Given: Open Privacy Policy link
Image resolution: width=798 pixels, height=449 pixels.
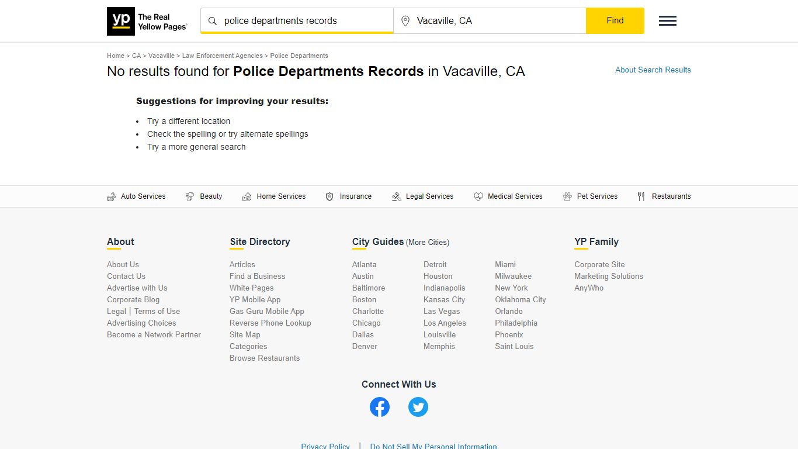Looking at the screenshot, I should coord(325,446).
